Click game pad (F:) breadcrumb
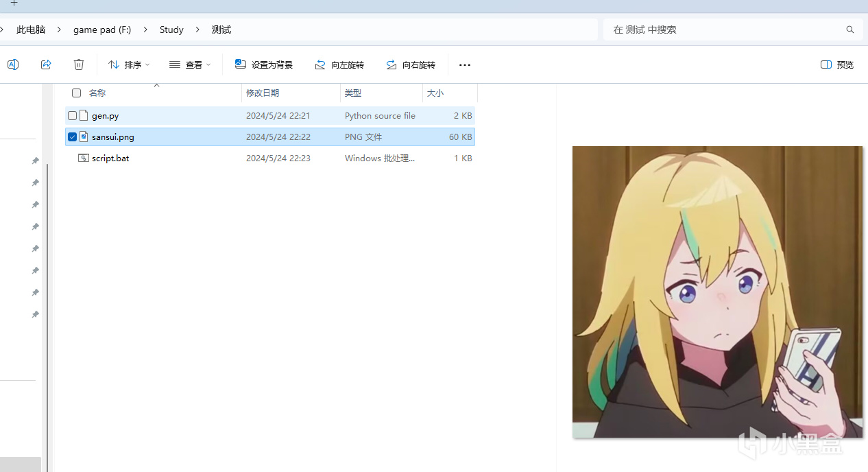 pos(102,29)
